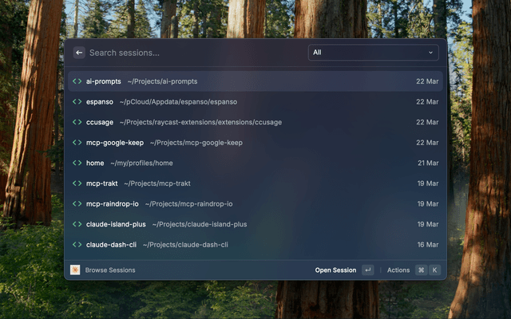
Task: Click the code icon beside ccusage
Action: click(77, 122)
